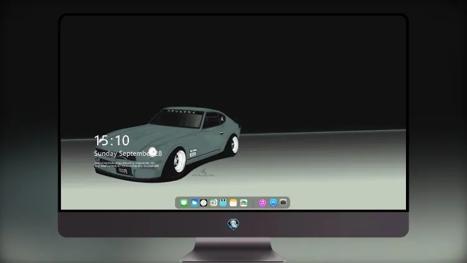Open the yellow Notes app in the dock
This screenshot has height=263, width=467.
(x=233, y=203)
